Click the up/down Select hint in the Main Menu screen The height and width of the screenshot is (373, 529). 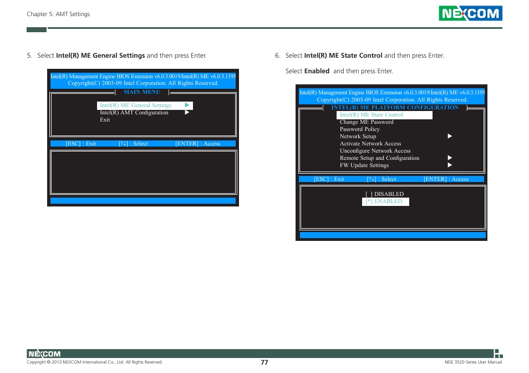[x=133, y=143]
